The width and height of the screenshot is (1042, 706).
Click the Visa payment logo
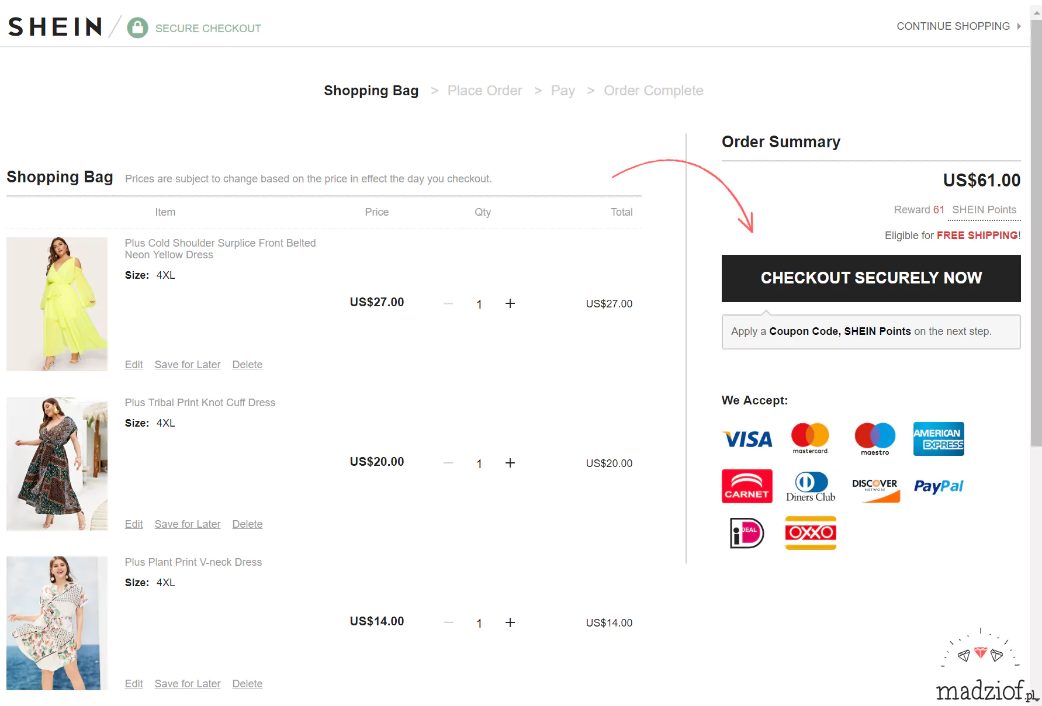pos(747,439)
